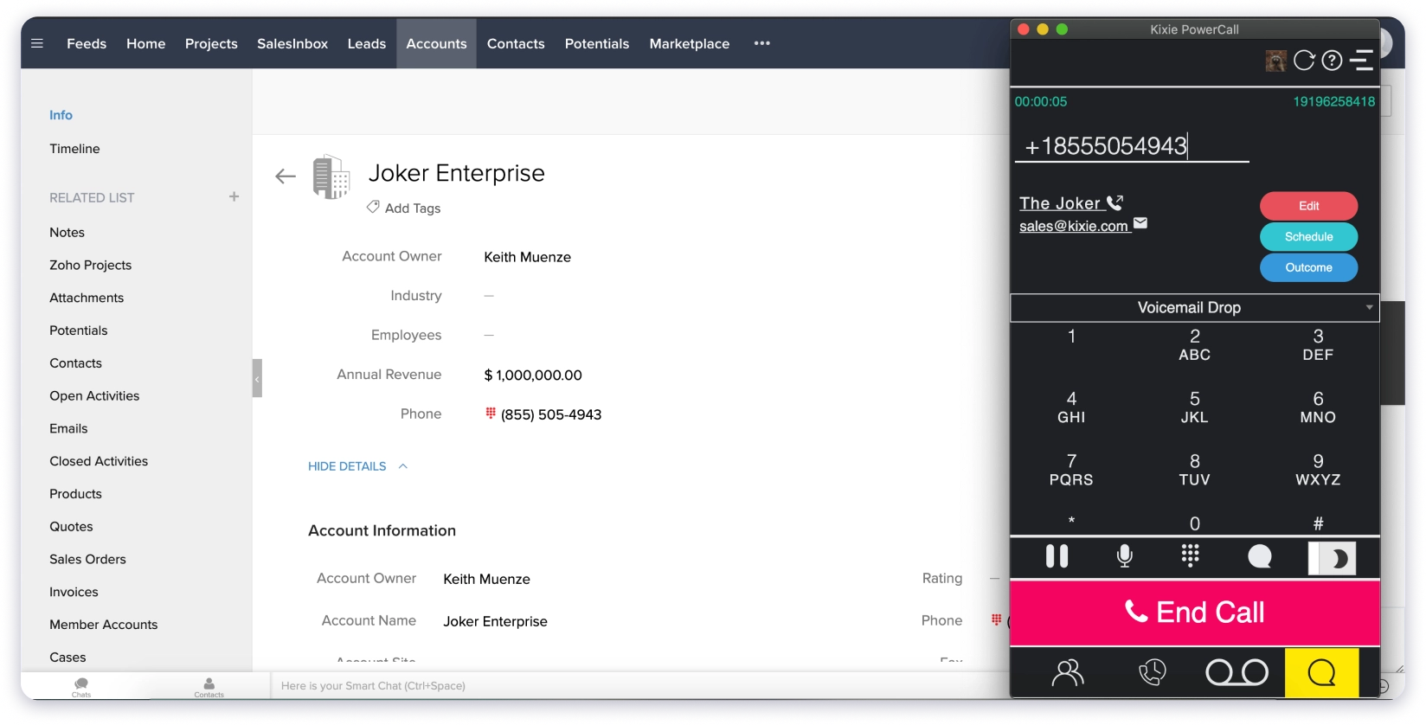The image size is (1426, 725).
Task: Open Kixie call history clock icon
Action: tap(1153, 672)
